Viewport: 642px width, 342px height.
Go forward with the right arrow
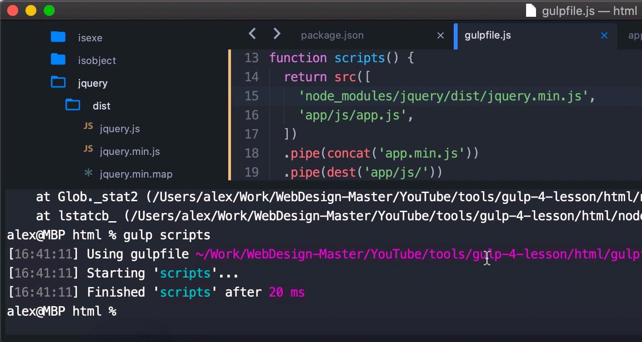276,34
